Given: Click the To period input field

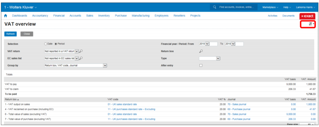Looking at the screenshot, I should coord(239,44).
